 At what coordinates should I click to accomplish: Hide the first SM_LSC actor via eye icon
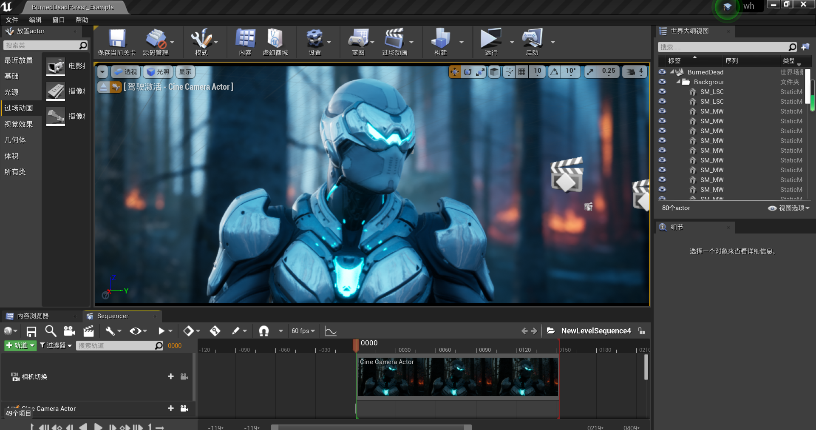[662, 92]
